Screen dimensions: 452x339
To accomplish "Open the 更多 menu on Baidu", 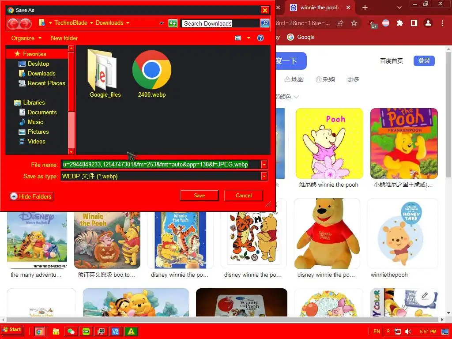I will coord(353,79).
